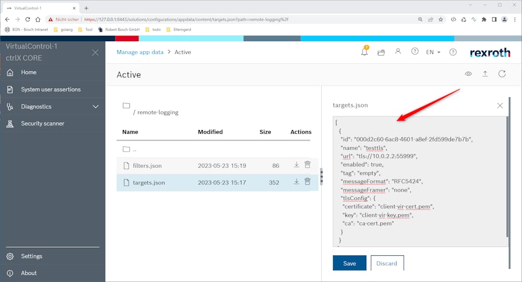Download filters.json file
522x282 pixels.
(296, 164)
